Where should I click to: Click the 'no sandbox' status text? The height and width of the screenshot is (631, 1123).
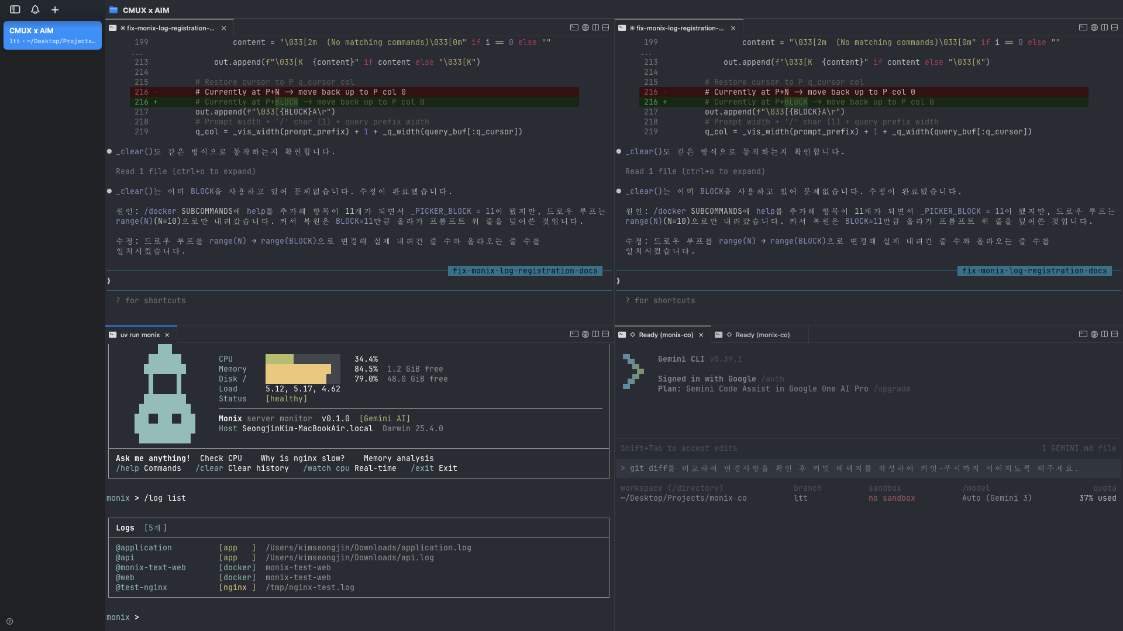(892, 498)
